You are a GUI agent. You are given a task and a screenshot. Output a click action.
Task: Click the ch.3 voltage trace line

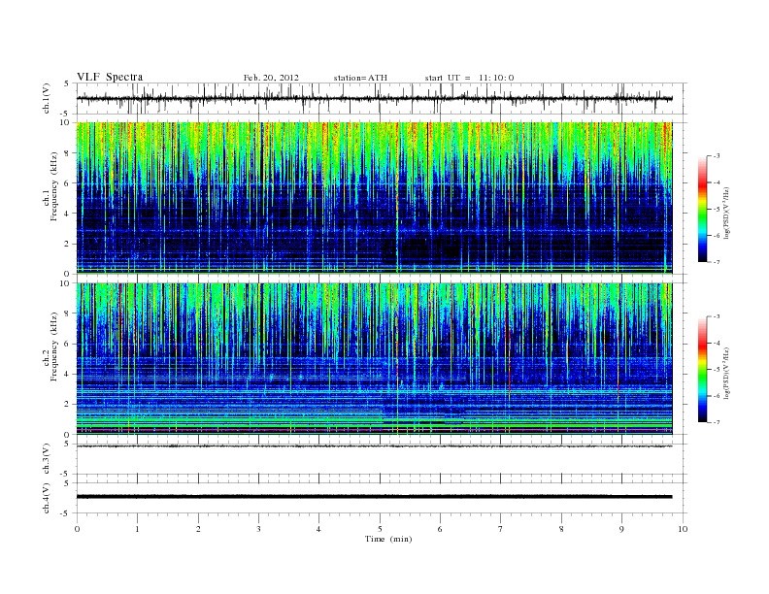click(x=374, y=446)
